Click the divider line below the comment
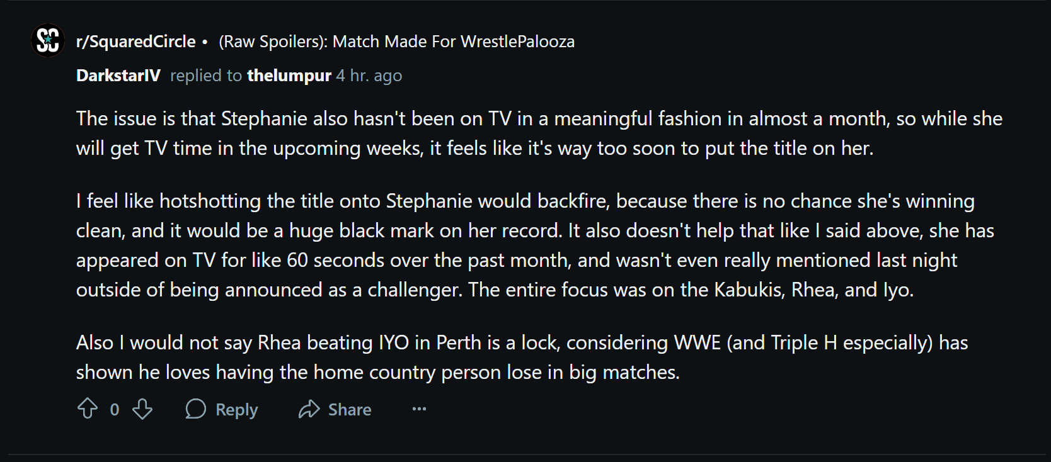 click(525, 454)
